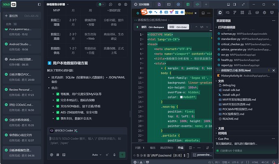The width and height of the screenshot is (279, 164).
Task: Open schemas.py in open editors
Action: (x=245, y=34)
